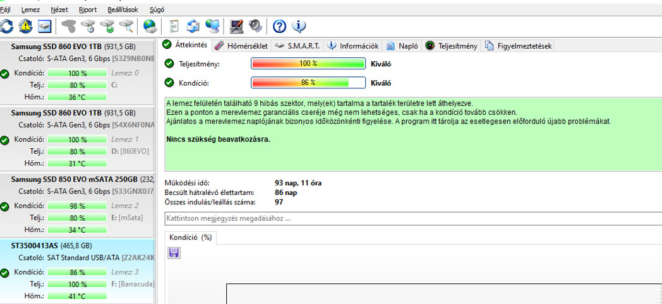The image size is (662, 304).
Task: Switch to the Hőmérséklet tab
Action: [x=241, y=46]
